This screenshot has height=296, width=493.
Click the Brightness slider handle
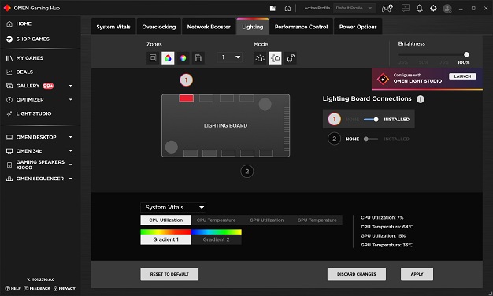point(466,54)
